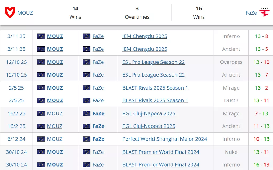Click the FaZe team logo in header
This screenshot has height=170, width=273.
click(x=264, y=12)
